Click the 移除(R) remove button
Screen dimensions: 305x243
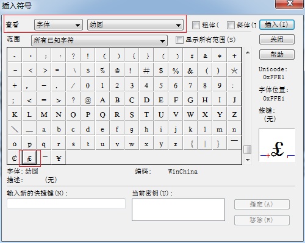(x=262, y=220)
